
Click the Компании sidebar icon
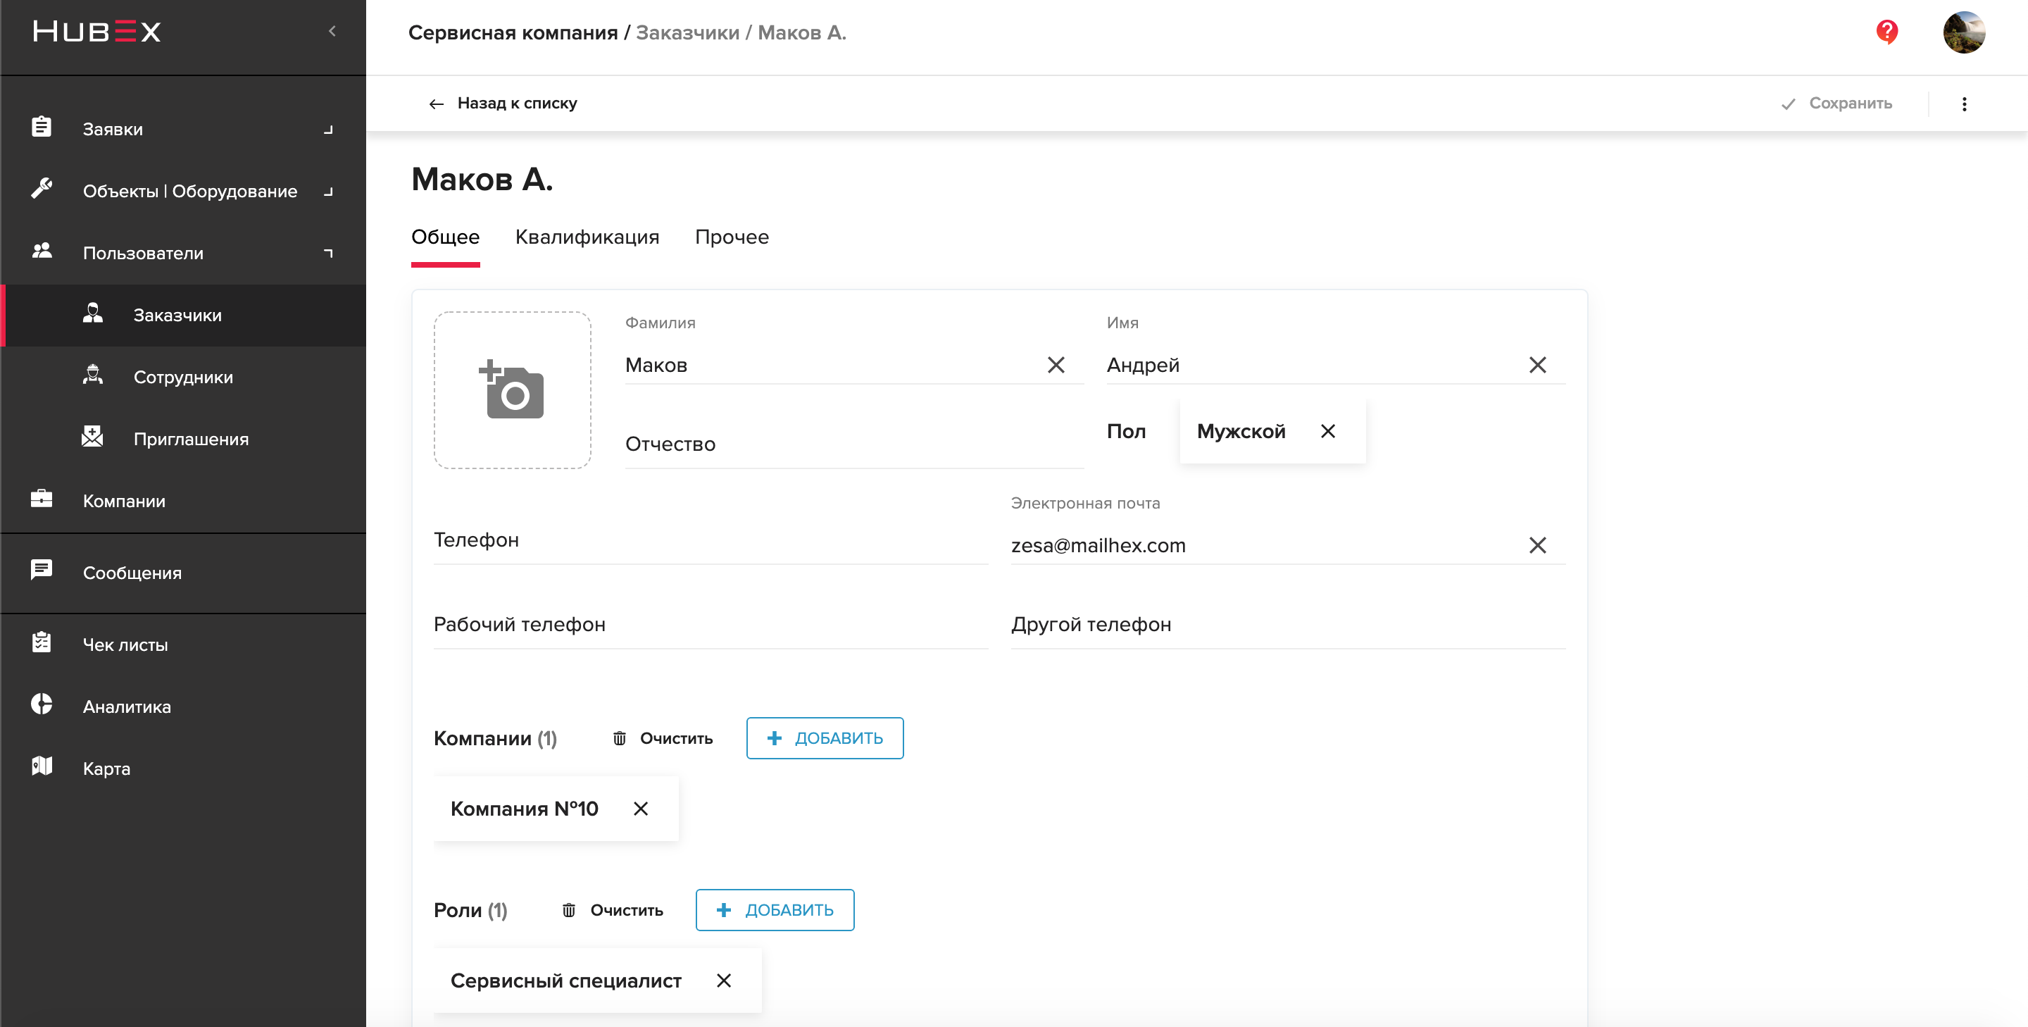(42, 500)
